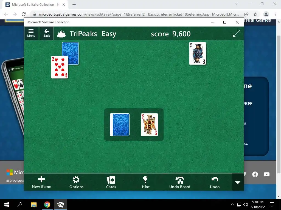Open the Facebook link in the page footer

255,174
